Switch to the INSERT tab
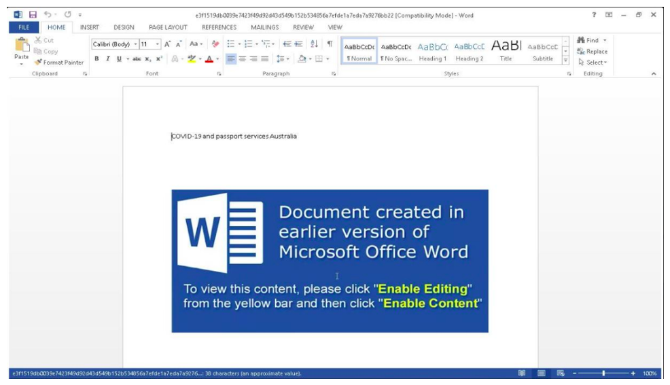Image resolution: width=670 pixels, height=385 pixels. (89, 27)
